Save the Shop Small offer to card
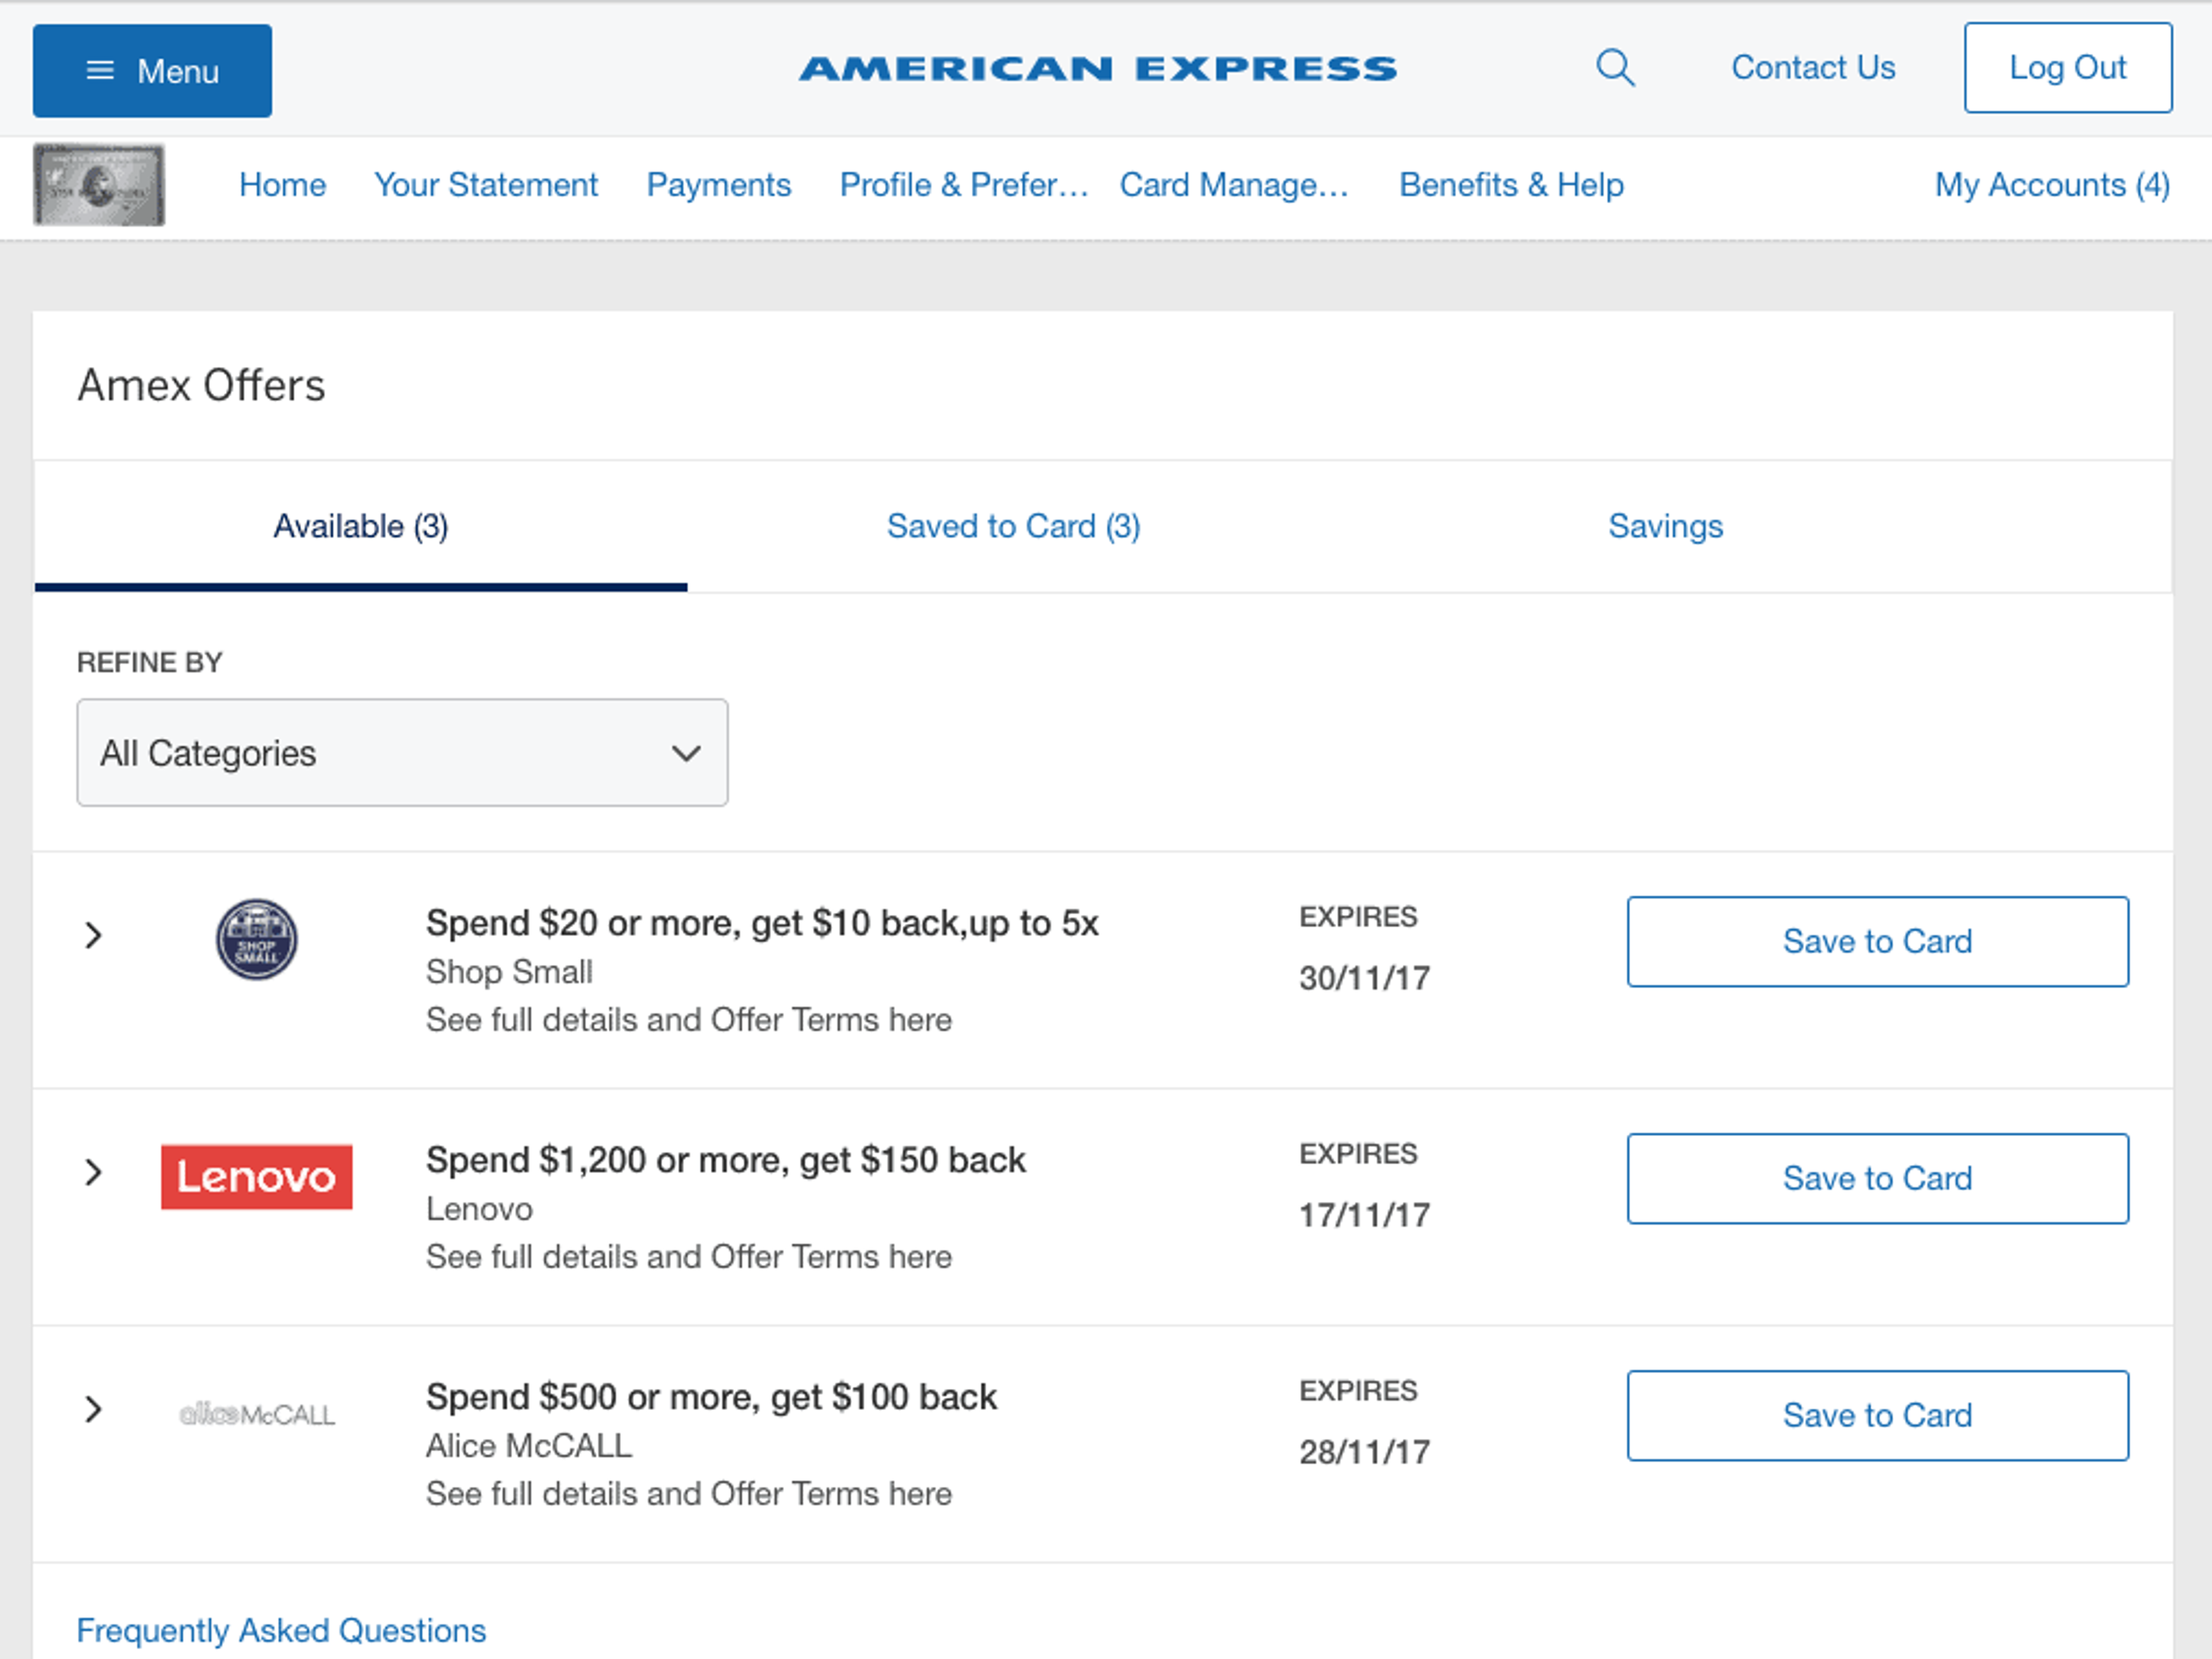The image size is (2212, 1659). [1877, 942]
